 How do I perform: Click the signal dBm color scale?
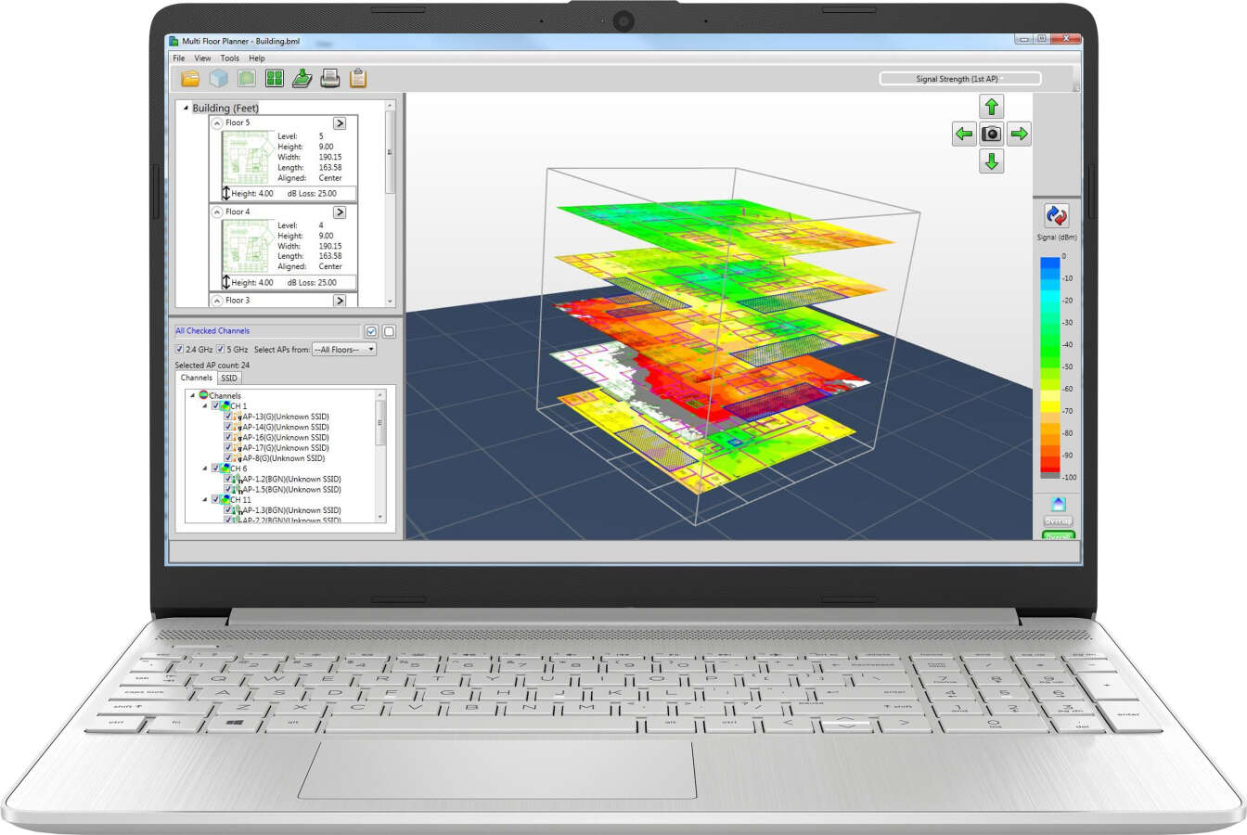pos(1050,367)
